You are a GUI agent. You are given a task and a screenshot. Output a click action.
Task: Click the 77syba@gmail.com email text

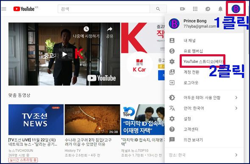(x=200, y=26)
